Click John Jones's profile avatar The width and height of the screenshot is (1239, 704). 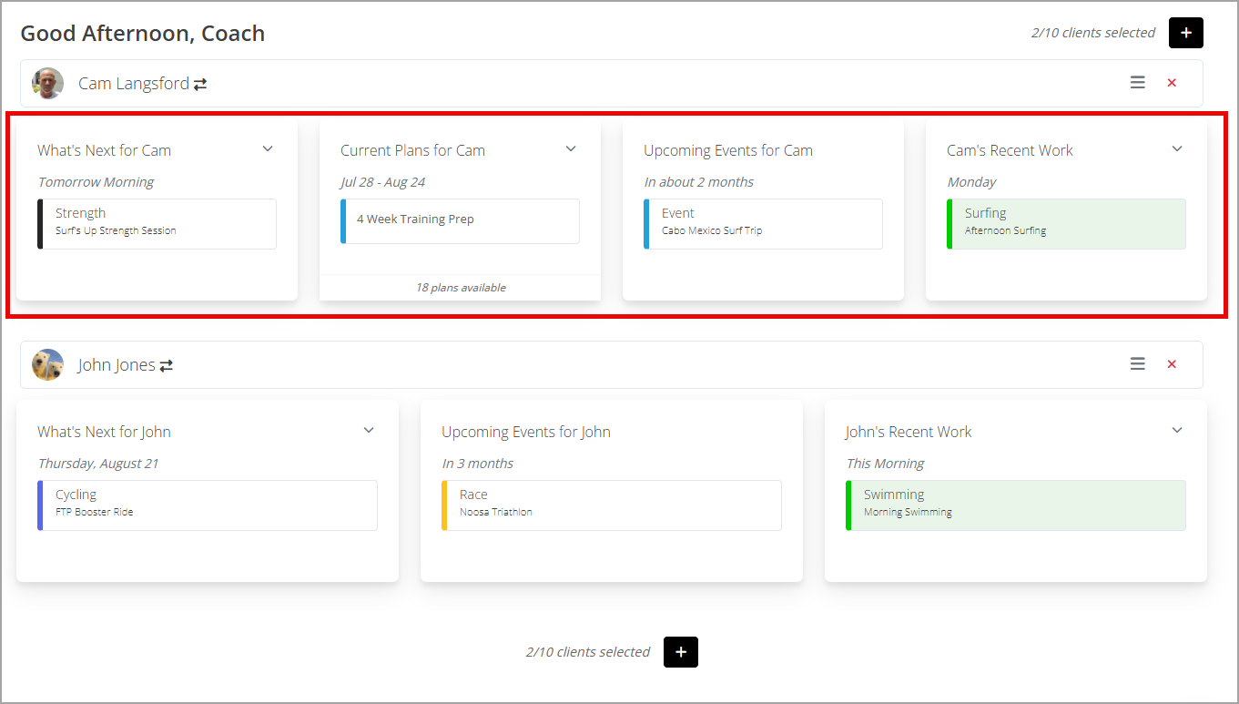47,364
